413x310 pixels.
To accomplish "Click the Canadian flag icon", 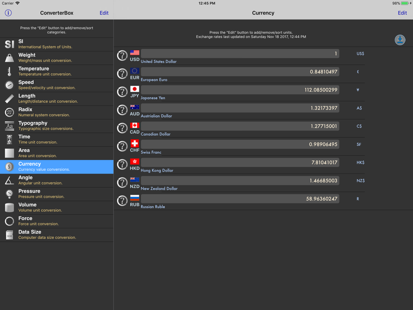I will pos(135,125).
